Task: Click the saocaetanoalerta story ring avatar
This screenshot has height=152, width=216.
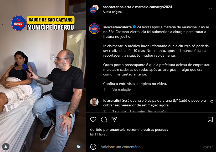Action: 94,29
